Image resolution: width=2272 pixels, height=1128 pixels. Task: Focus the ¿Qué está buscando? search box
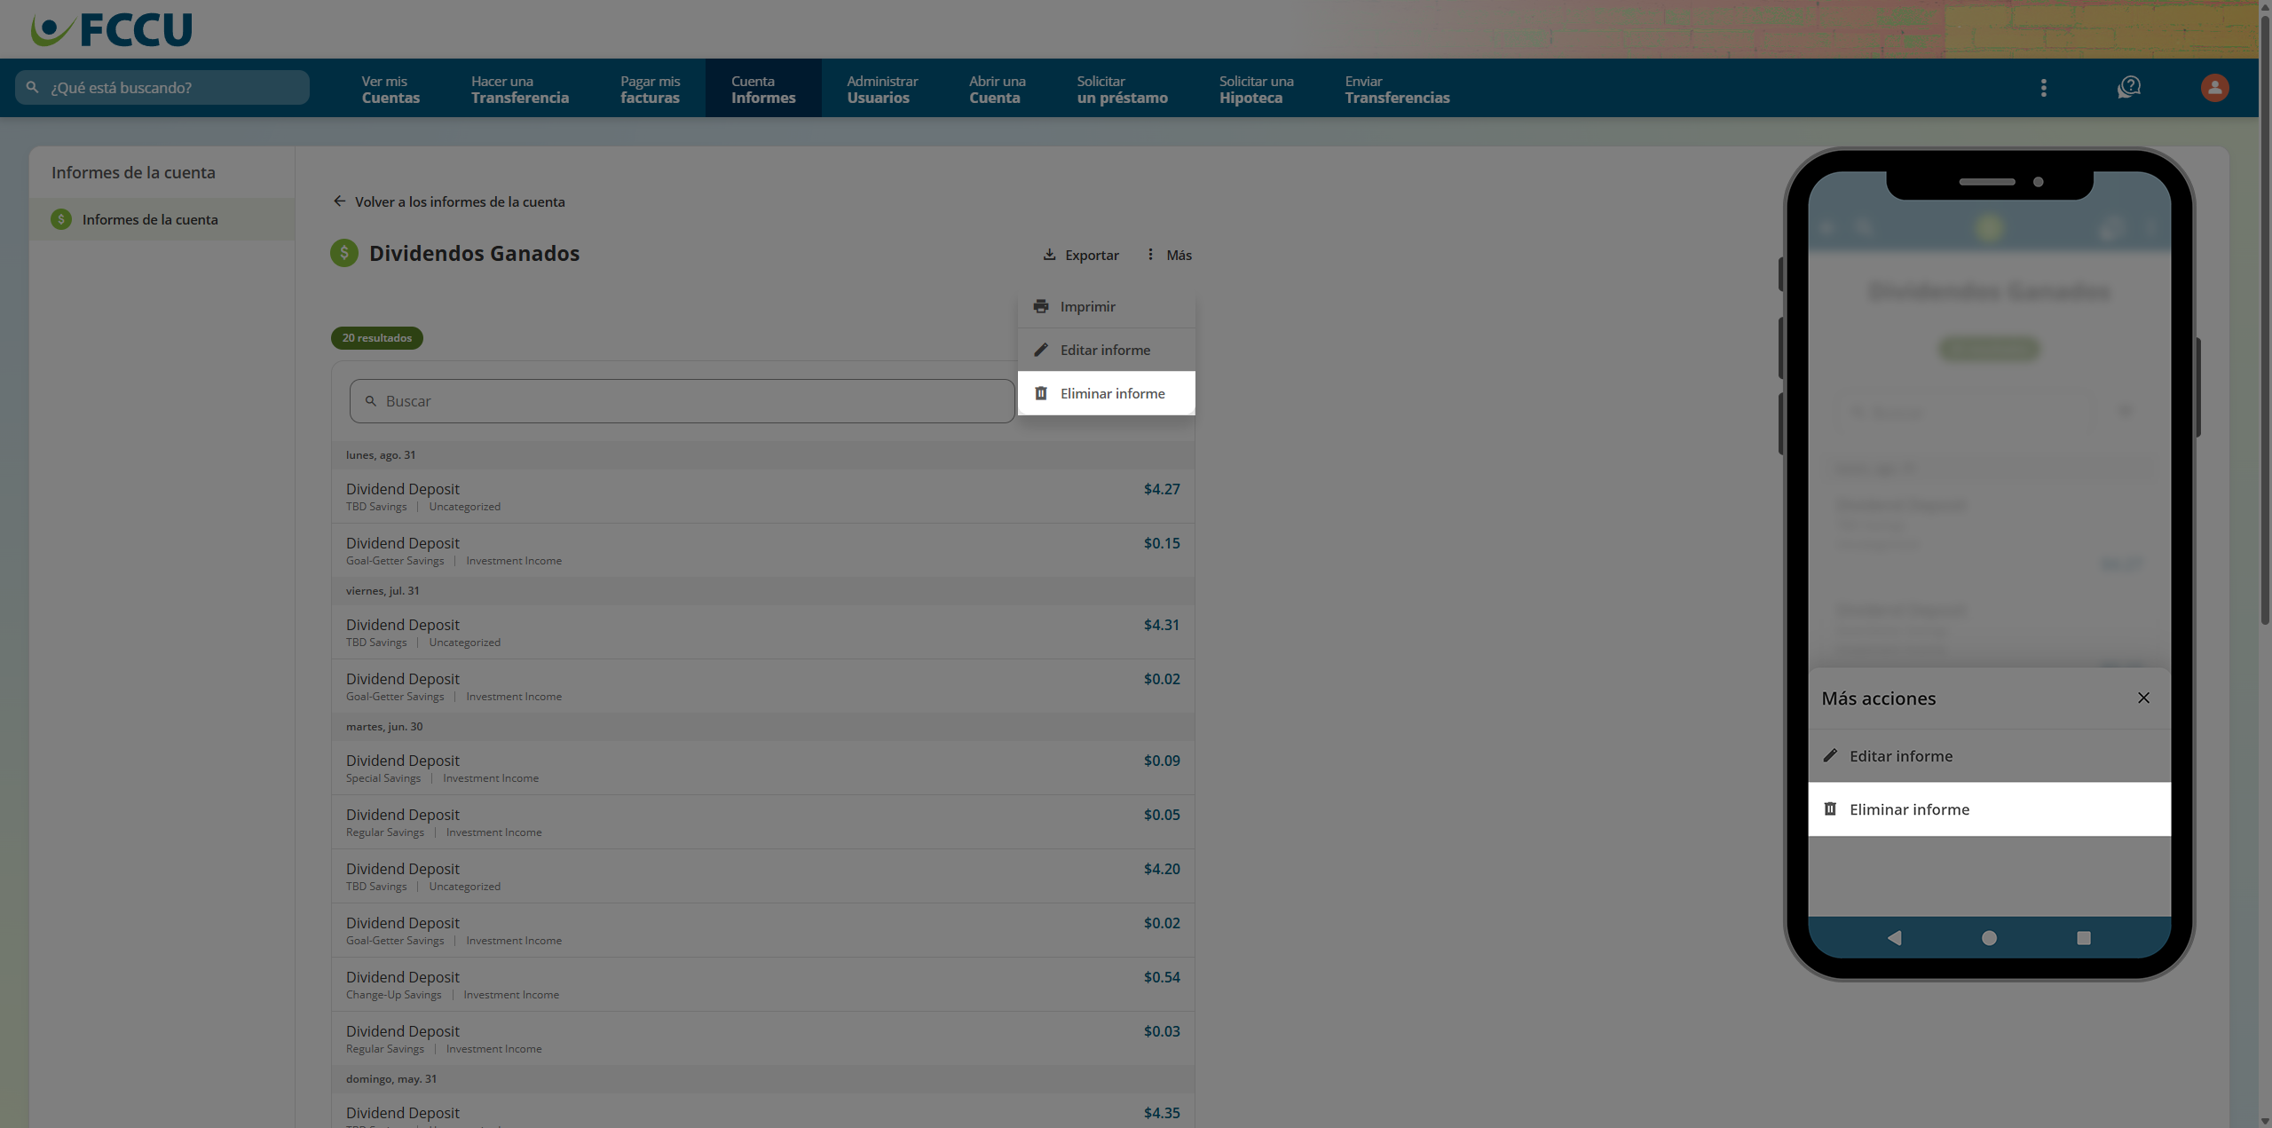click(162, 87)
